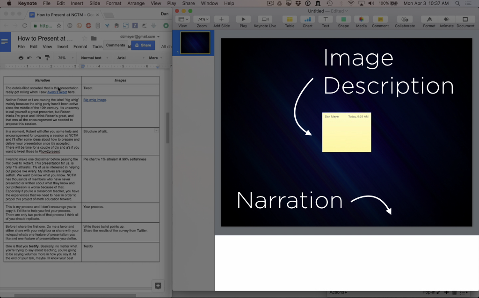This screenshot has width=479, height=298.
Task: Click the Shape tool in Keynote
Action: click(343, 20)
